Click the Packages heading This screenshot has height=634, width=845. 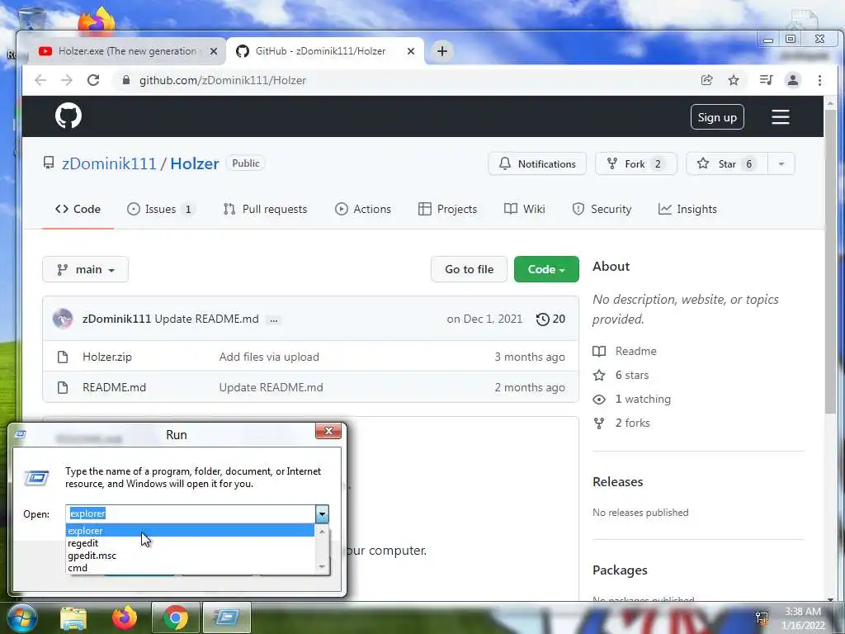pos(620,570)
